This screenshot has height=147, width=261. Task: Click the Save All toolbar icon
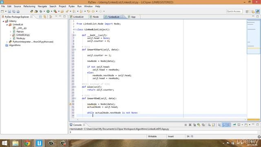pyautogui.click(x=14, y=11)
